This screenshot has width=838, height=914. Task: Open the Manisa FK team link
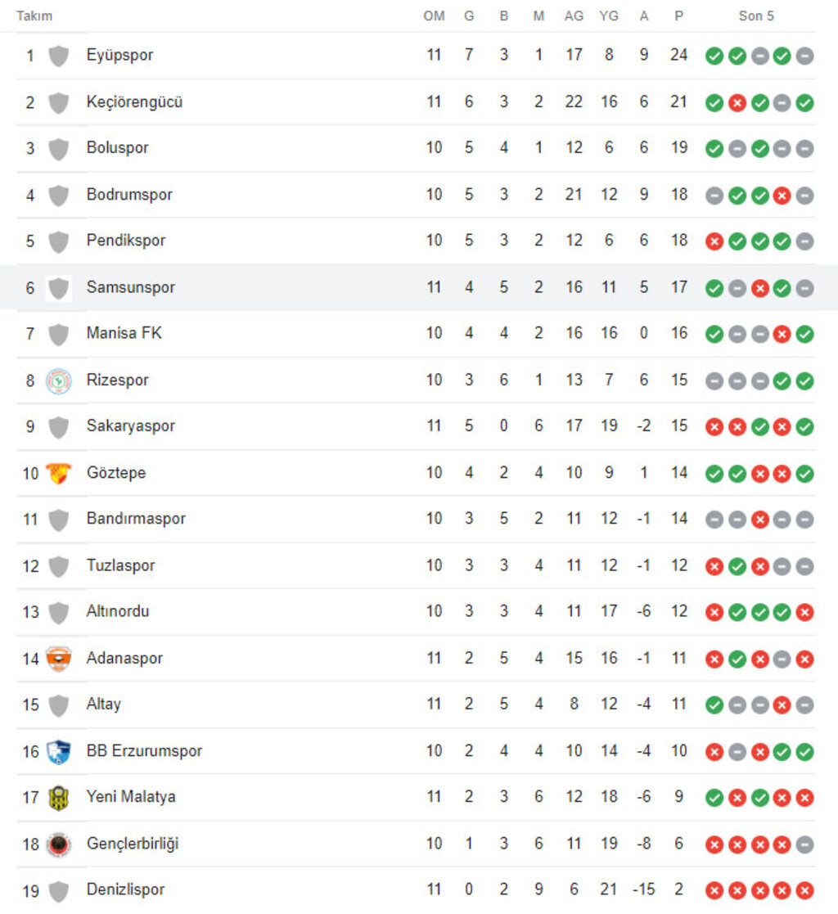tap(124, 333)
